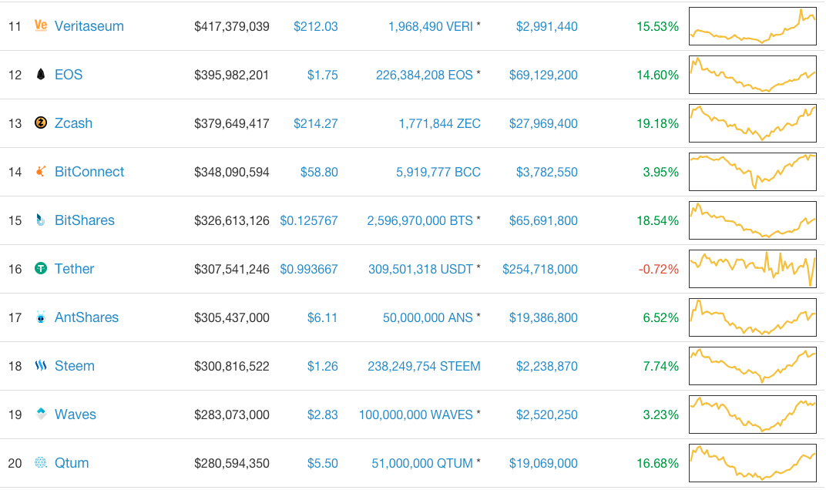Click Zcash volume $27,969,400

point(543,123)
